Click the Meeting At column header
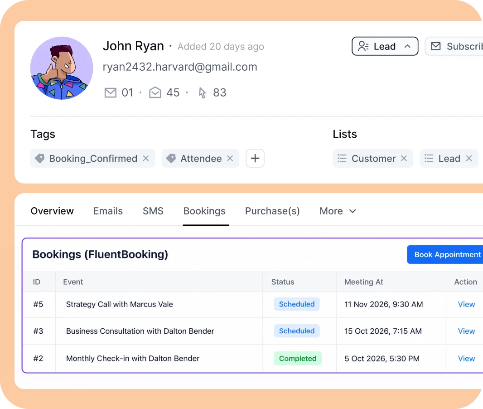 click(363, 282)
